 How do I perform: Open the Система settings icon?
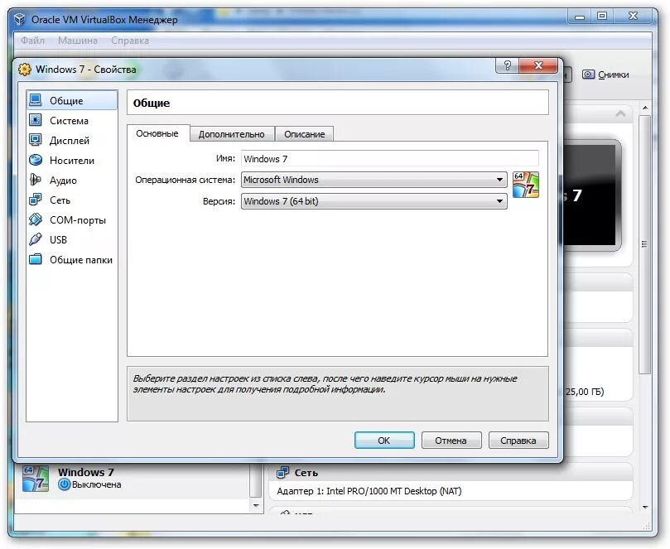pos(36,120)
